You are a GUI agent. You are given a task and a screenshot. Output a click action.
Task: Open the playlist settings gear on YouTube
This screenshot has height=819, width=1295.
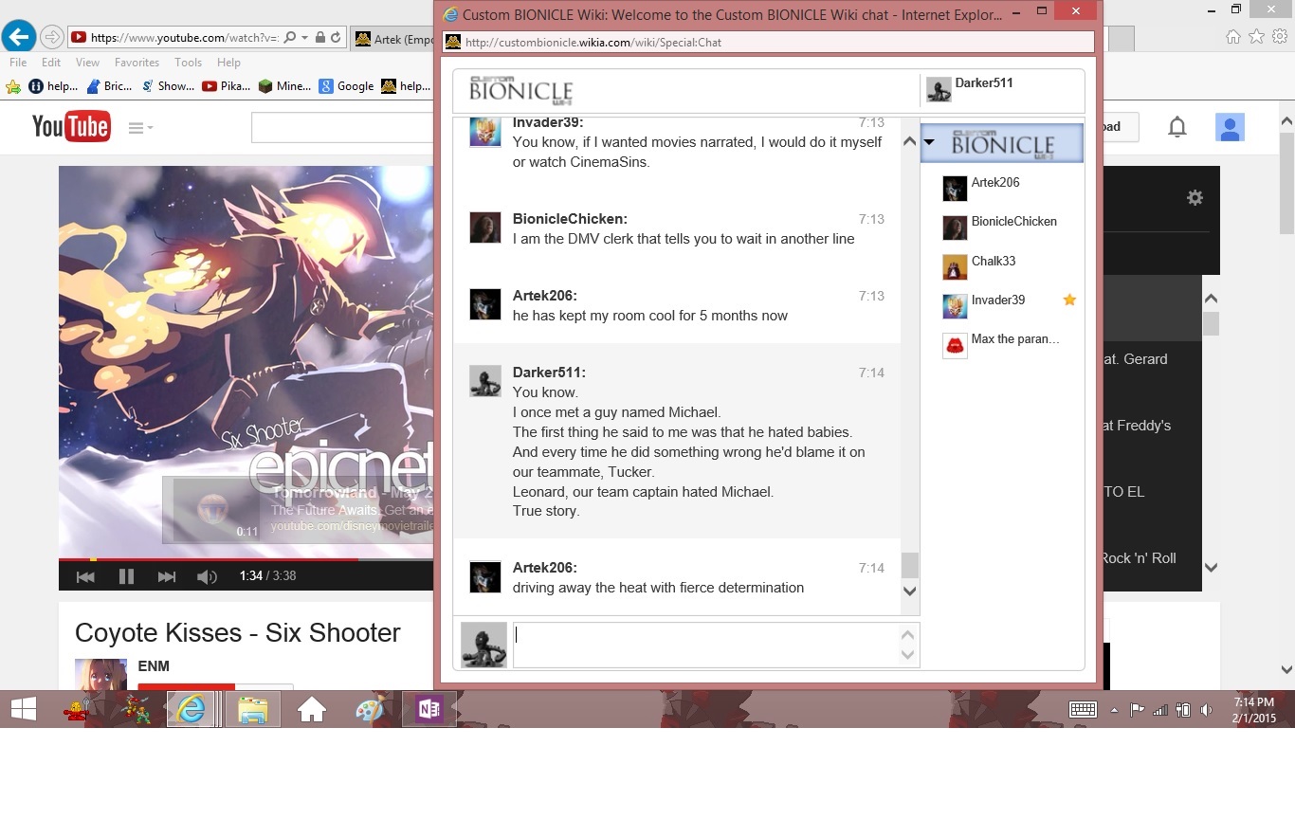click(1195, 197)
